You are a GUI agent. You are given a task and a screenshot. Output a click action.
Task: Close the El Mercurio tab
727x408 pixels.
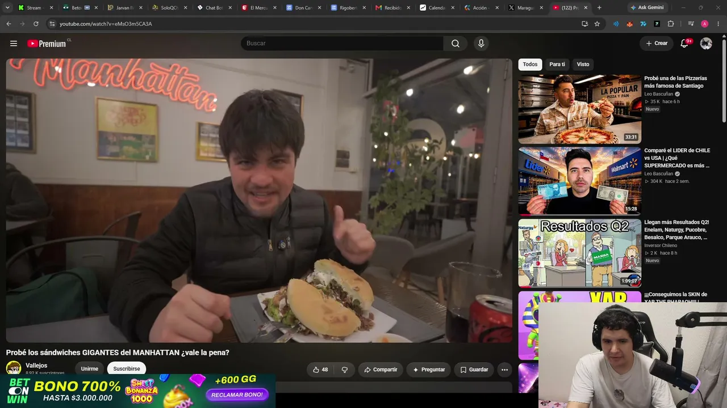pyautogui.click(x=275, y=8)
